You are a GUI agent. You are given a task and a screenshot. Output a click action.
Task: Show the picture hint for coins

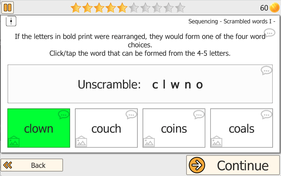coord(149,141)
